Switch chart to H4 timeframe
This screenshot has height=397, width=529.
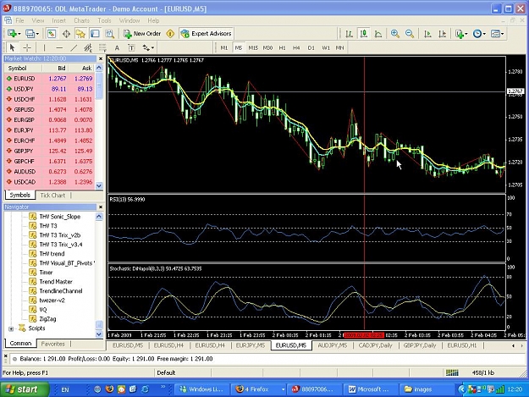[x=296, y=48]
